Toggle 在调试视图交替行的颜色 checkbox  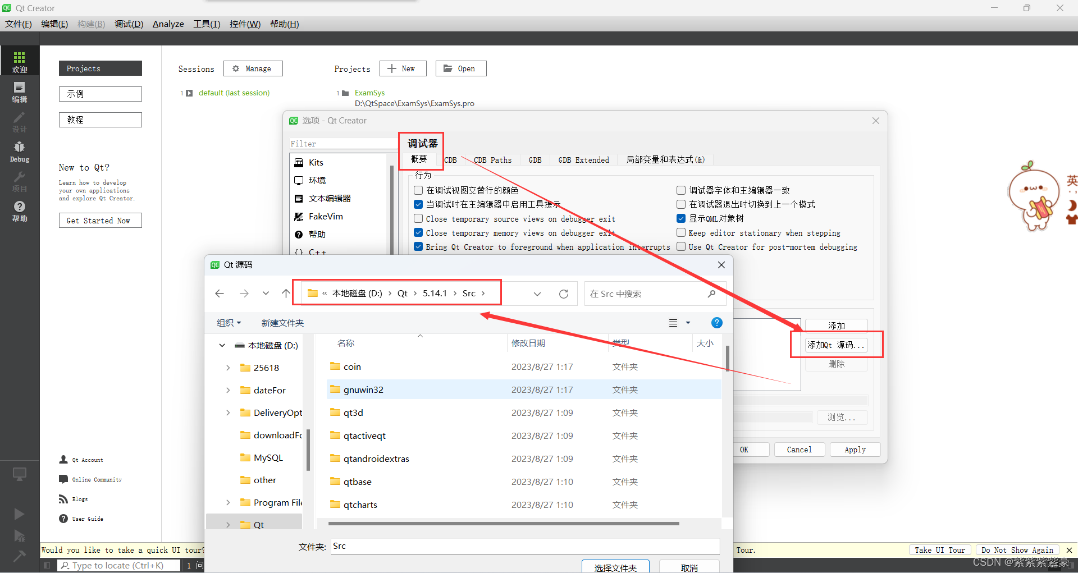[418, 190]
